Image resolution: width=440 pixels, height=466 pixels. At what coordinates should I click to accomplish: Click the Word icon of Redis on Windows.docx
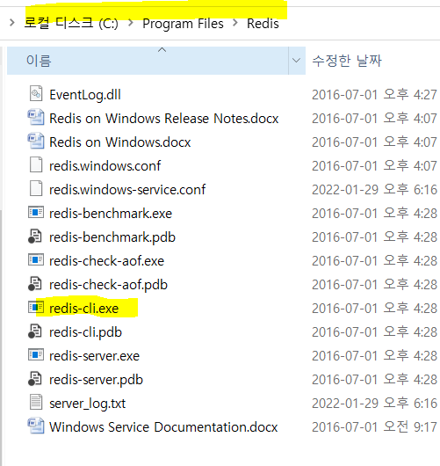click(x=36, y=142)
